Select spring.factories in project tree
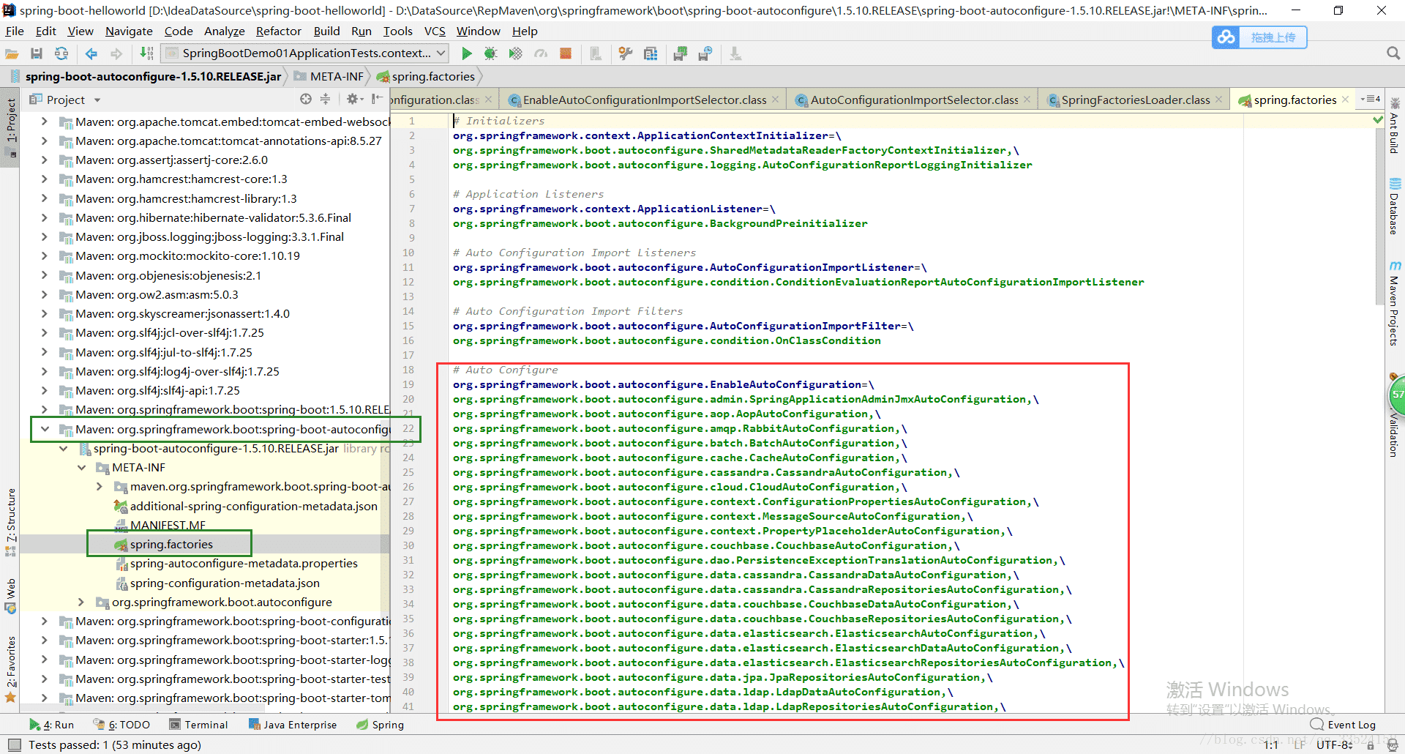 [x=171, y=544]
